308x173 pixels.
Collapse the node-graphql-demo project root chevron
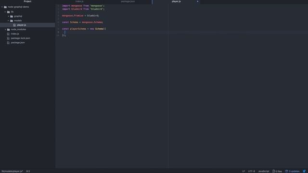(x=2, y=7)
